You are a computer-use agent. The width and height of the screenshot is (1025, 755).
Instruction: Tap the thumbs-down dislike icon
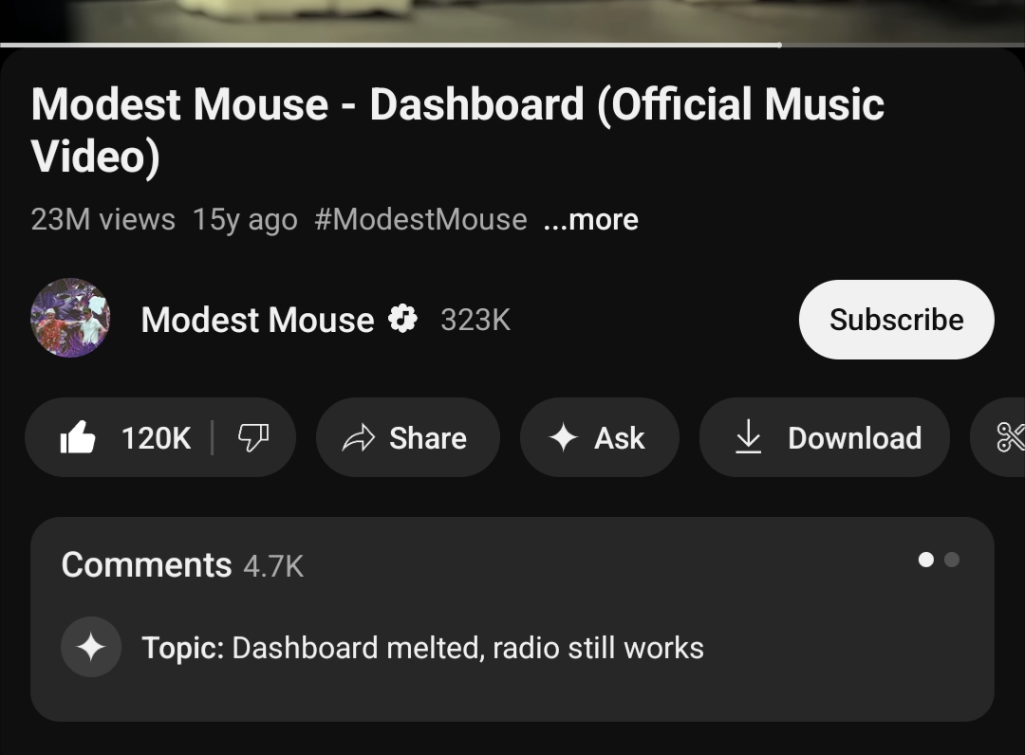tap(252, 437)
